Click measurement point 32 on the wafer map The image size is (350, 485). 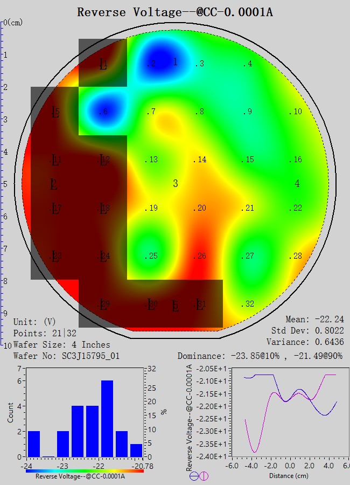tap(247, 304)
